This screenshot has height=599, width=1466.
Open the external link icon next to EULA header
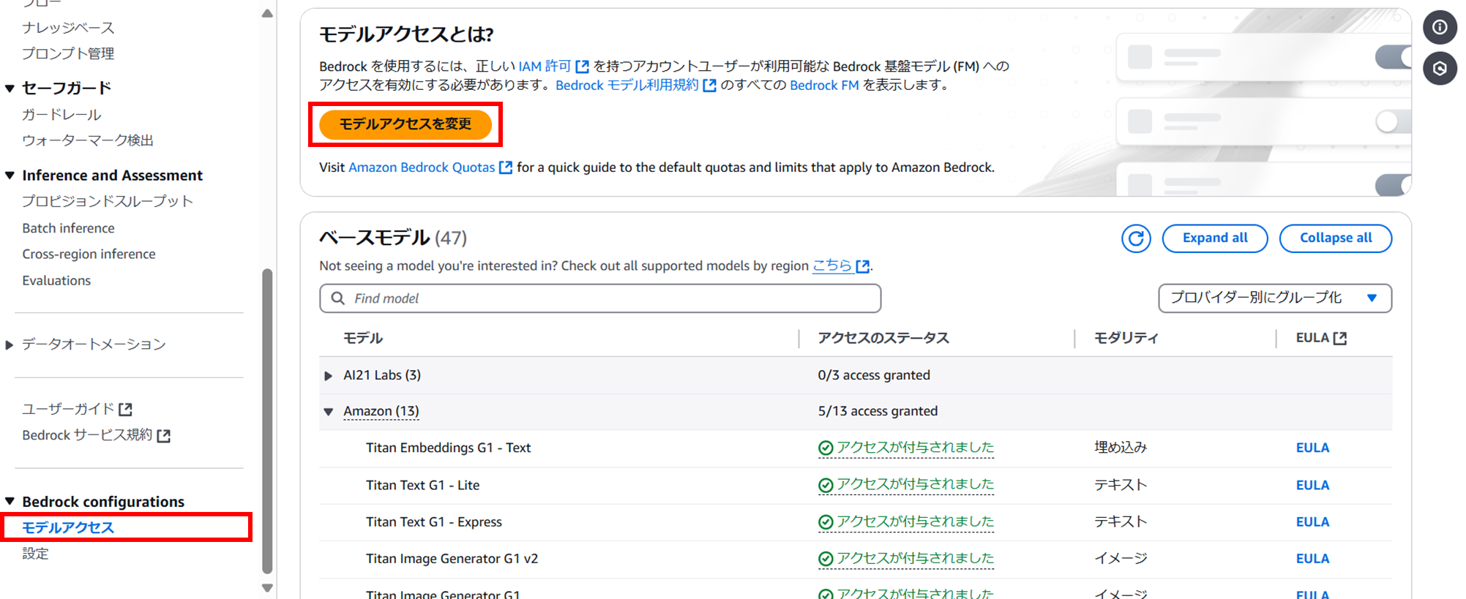tap(1340, 338)
